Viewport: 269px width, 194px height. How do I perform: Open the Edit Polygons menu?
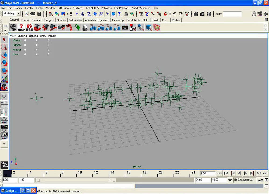[122, 8]
